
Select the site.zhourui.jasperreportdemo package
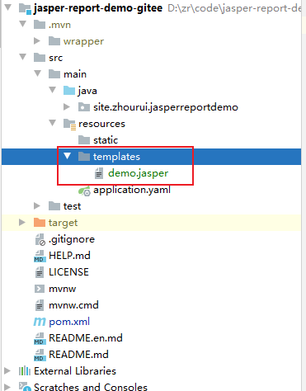point(166,107)
